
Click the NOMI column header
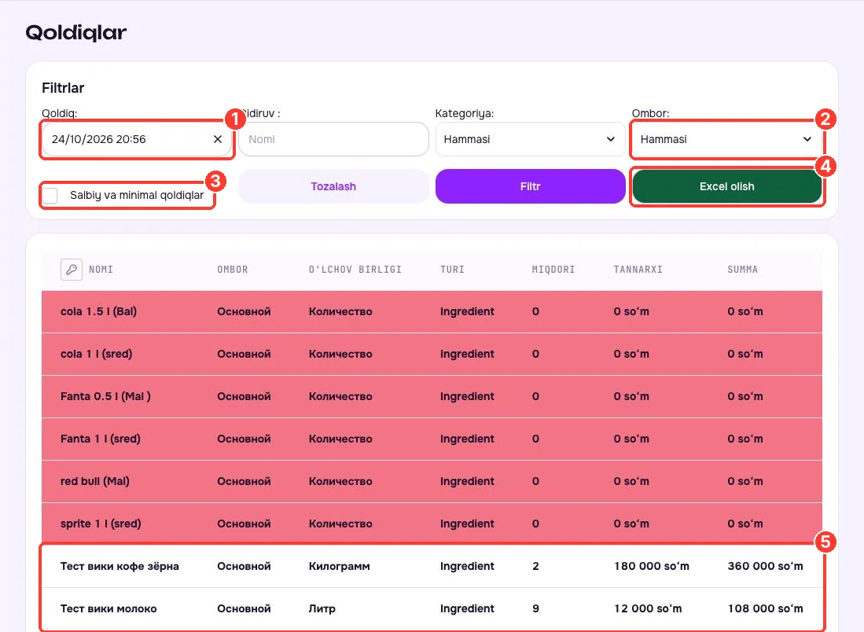tap(101, 270)
